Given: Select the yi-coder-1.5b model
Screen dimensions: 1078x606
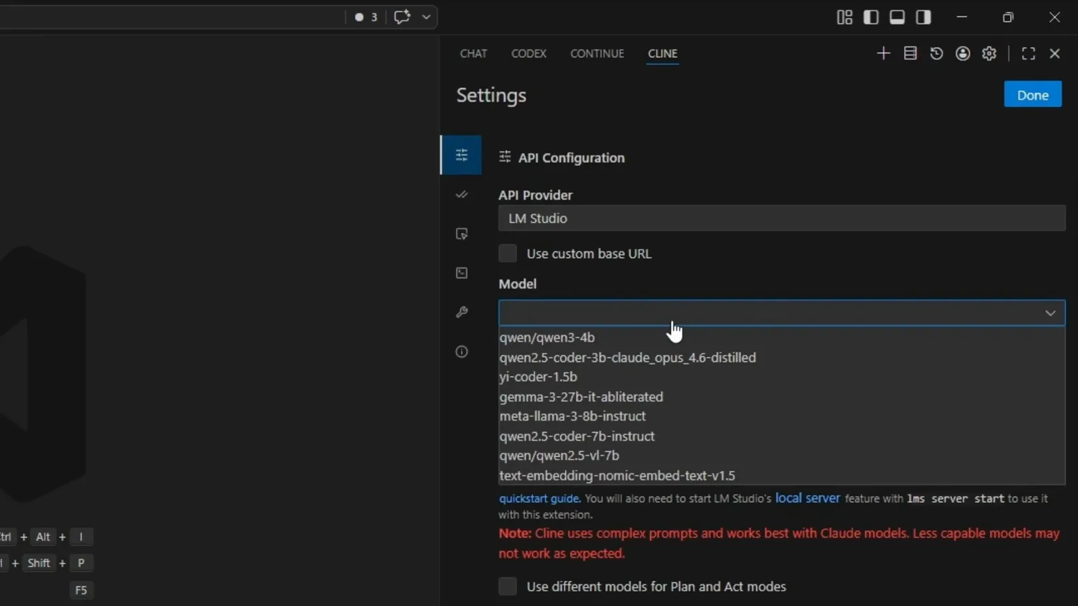Looking at the screenshot, I should [782, 377].
